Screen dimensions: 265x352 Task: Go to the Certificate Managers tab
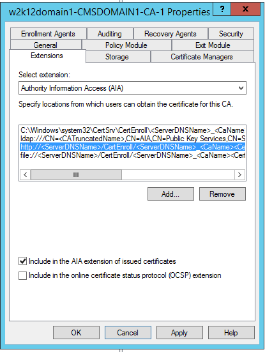[x=202, y=57]
